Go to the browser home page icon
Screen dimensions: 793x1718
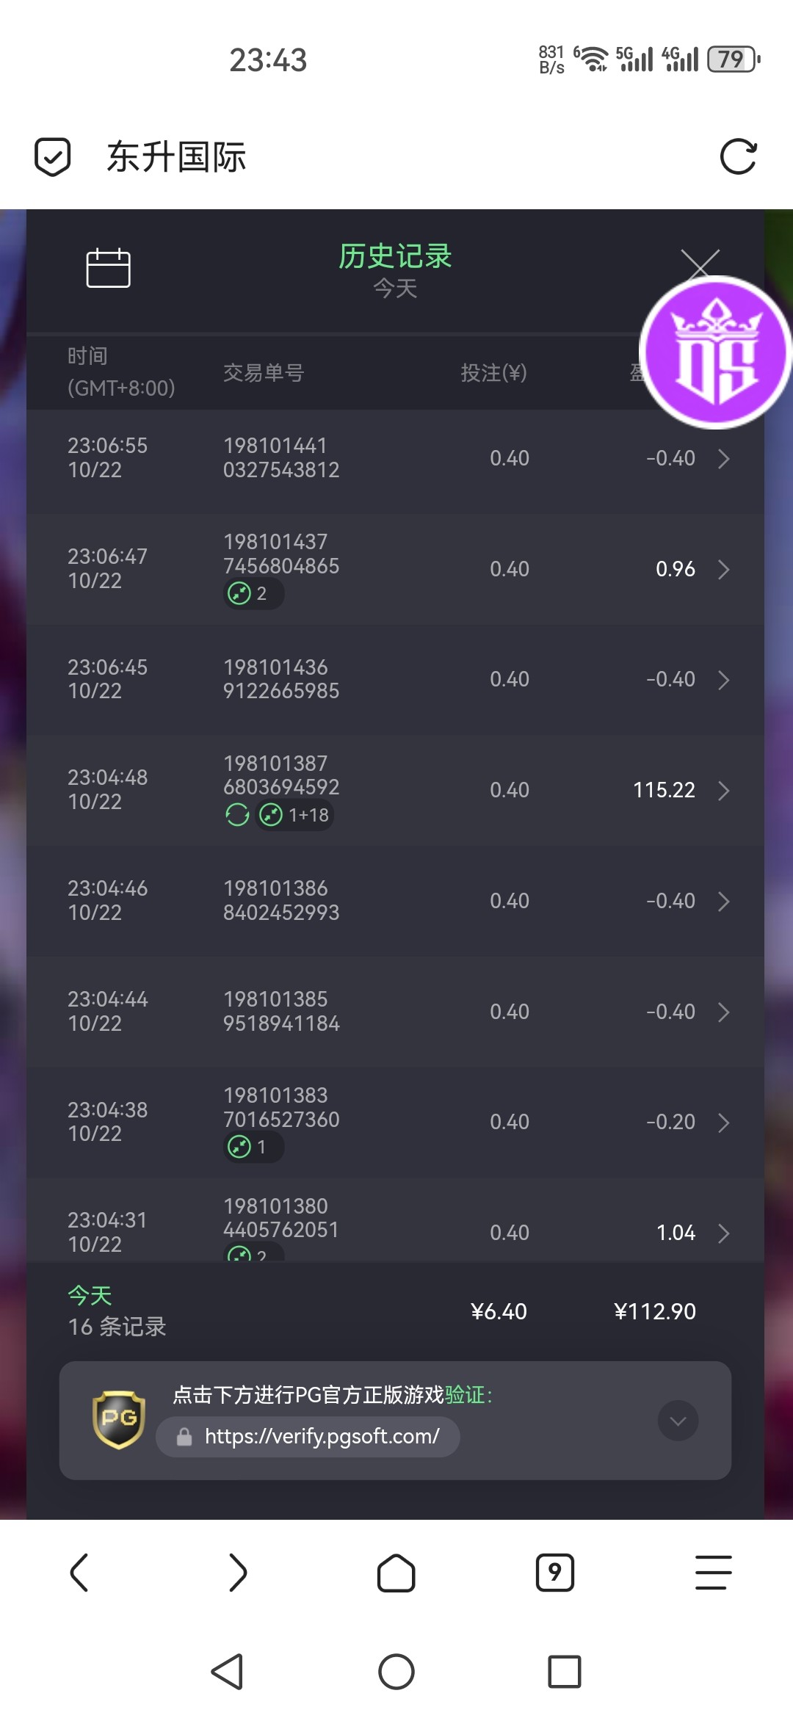tap(396, 1572)
